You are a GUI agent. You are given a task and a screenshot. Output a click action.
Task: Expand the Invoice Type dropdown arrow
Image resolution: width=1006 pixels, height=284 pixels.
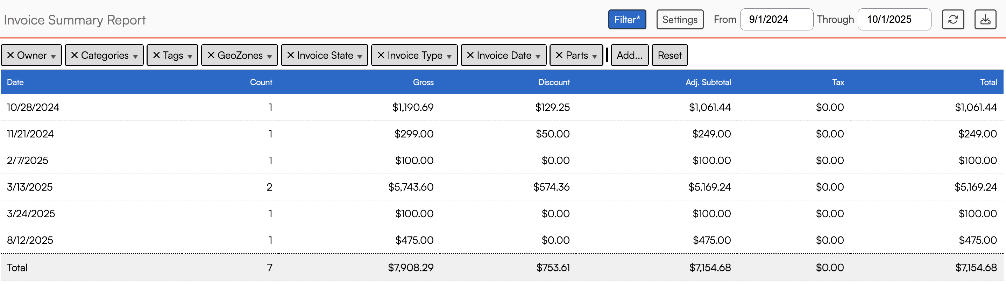coord(449,57)
